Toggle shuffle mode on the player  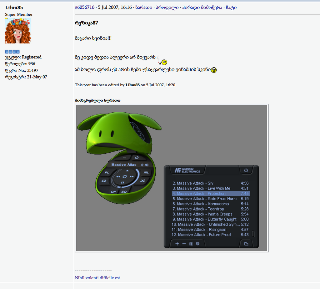(x=143, y=180)
